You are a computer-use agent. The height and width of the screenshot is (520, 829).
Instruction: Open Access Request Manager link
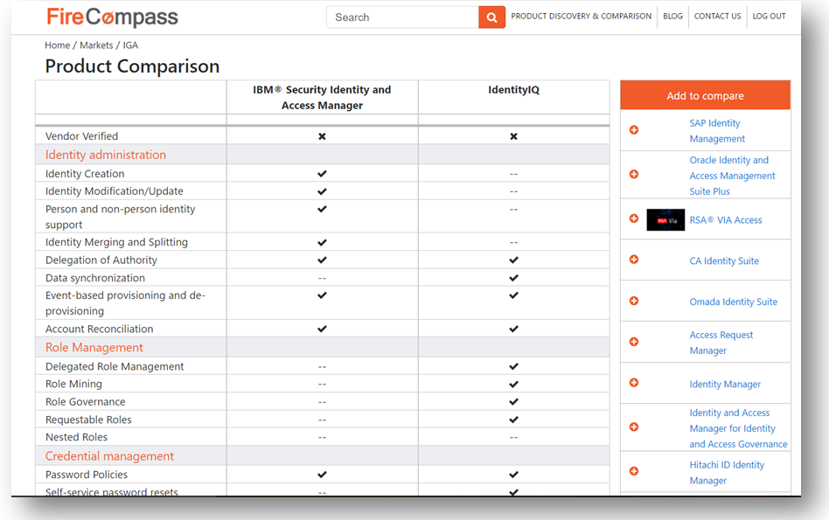pos(721,343)
